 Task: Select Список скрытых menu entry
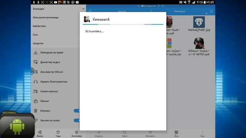(x=49, y=91)
